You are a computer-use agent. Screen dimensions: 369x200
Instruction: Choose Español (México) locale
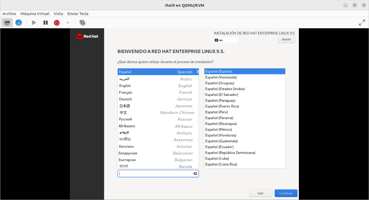tap(245, 129)
